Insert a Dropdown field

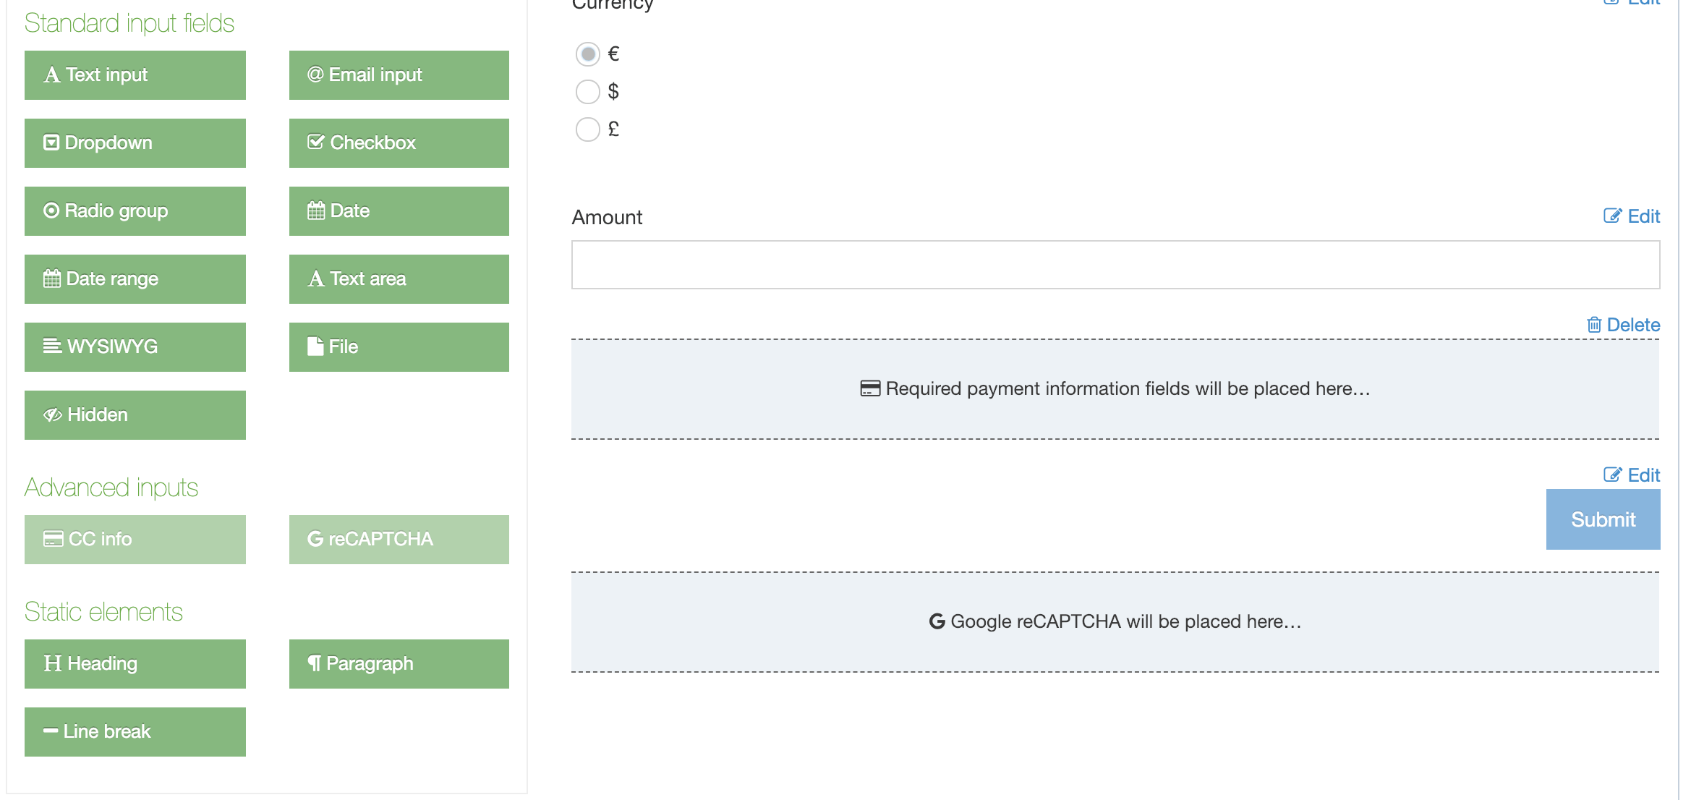point(135,143)
